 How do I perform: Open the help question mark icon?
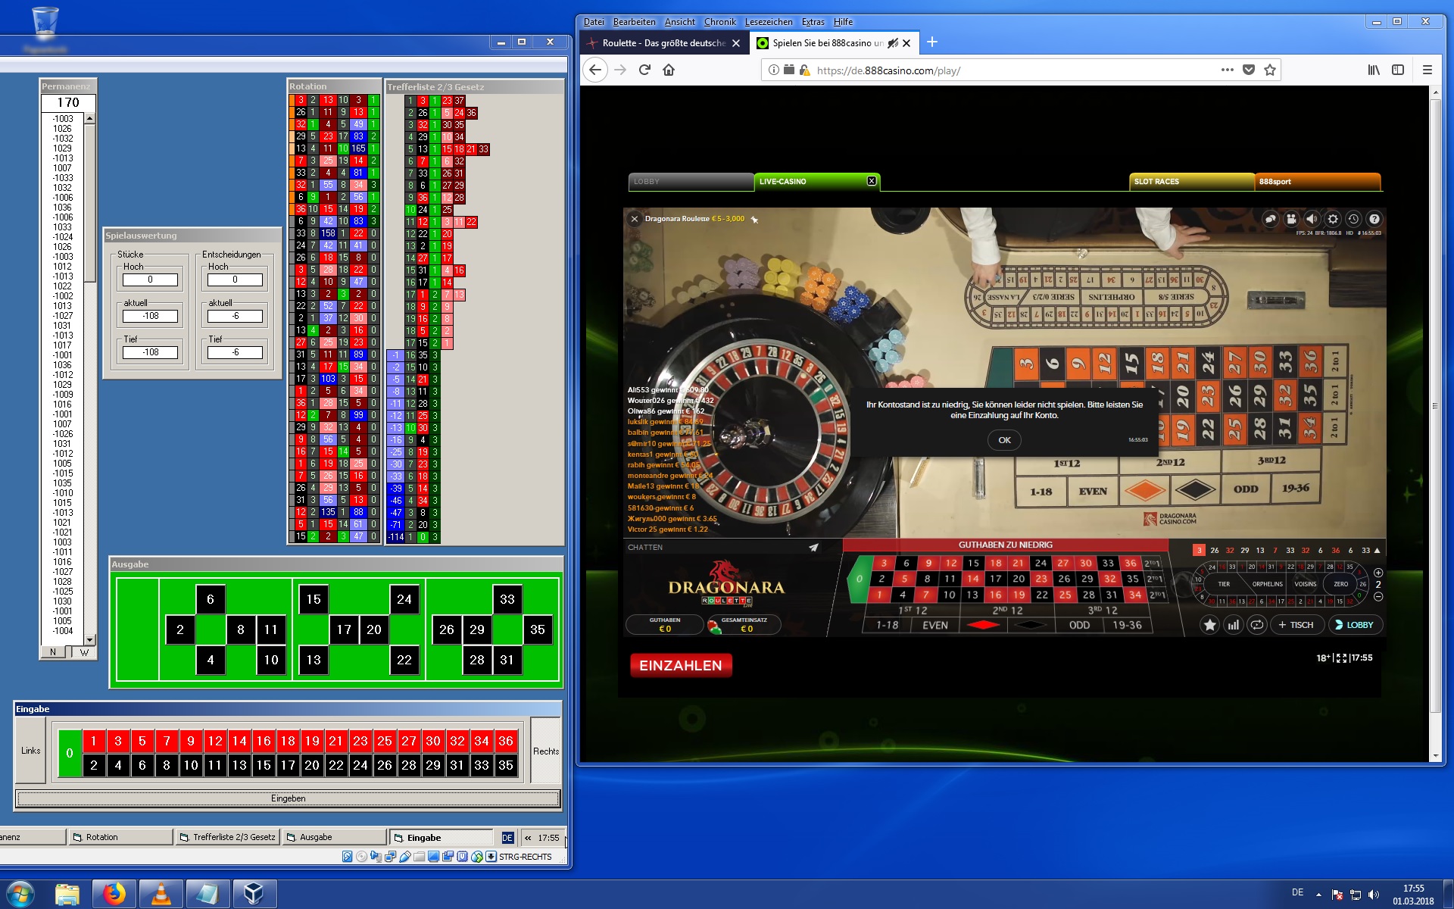[x=1374, y=220]
